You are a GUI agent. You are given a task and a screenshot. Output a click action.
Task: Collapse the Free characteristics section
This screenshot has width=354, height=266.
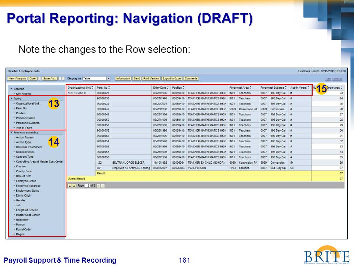(x=11, y=132)
